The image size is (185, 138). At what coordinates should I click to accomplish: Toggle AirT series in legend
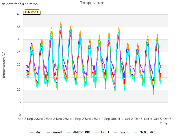pyautogui.click(x=36, y=132)
